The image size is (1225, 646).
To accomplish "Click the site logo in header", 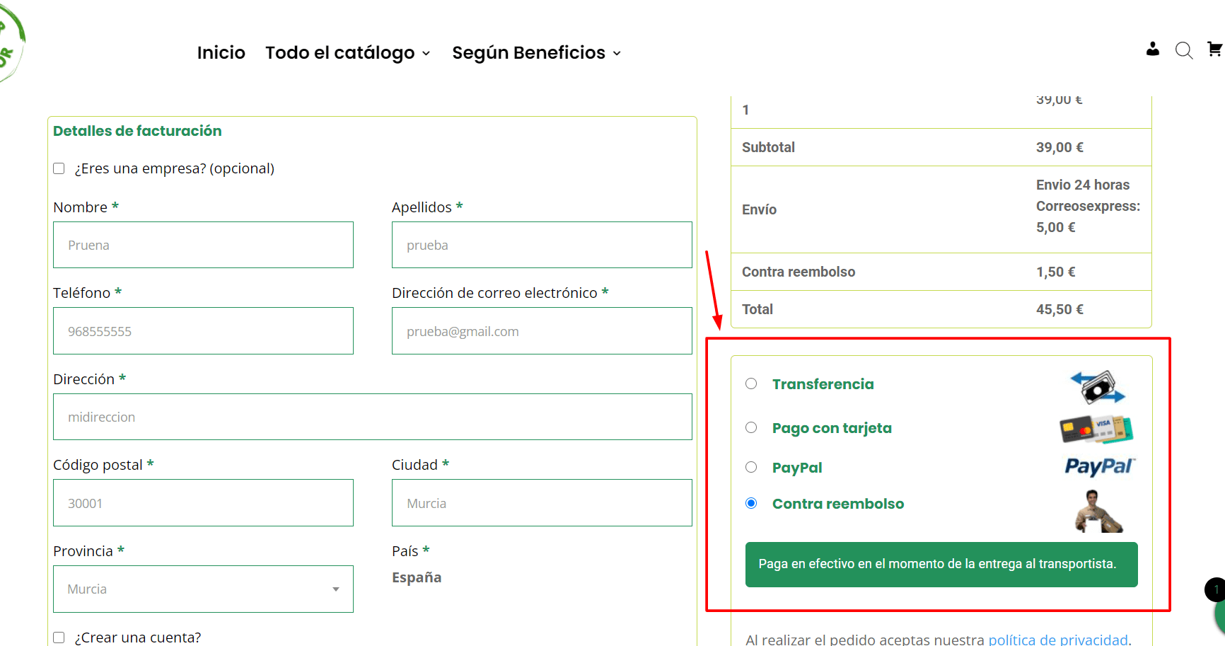I will 11,42.
